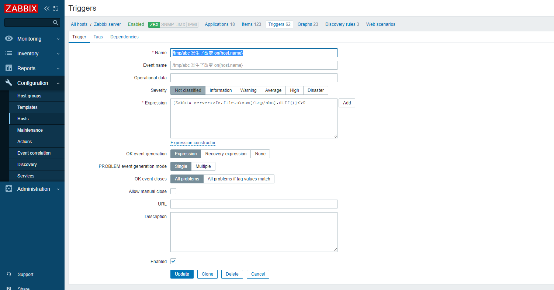Open the Graphs 23 link
Viewport: 554px width, 290px height.
tap(308, 24)
